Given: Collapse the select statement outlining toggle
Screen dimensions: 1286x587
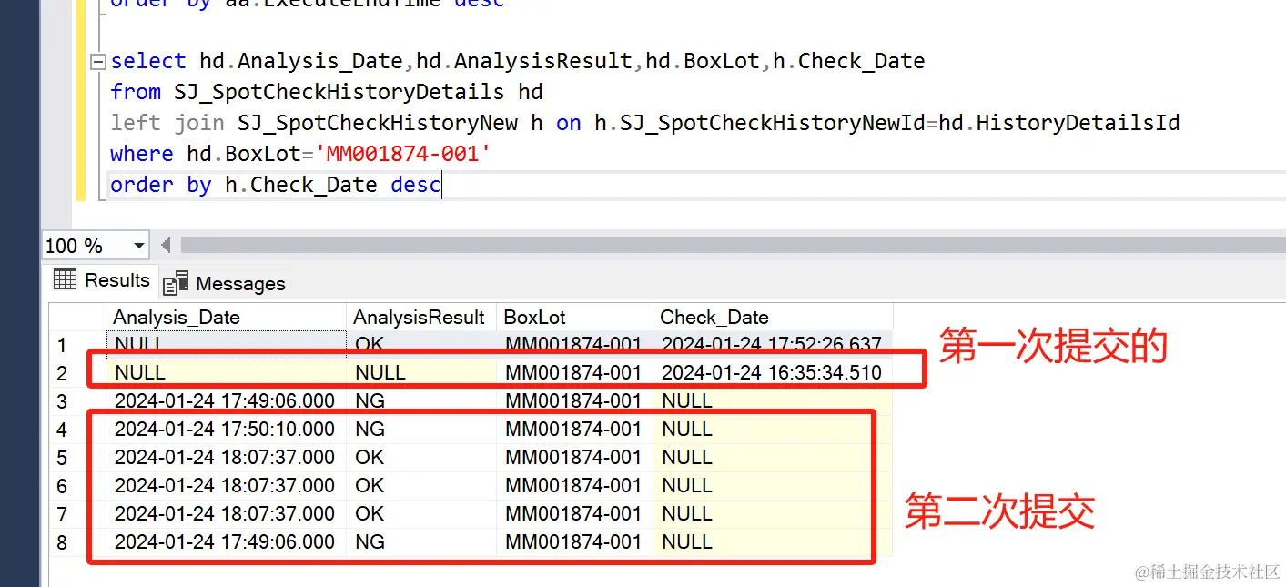Looking at the screenshot, I should 98,63.
